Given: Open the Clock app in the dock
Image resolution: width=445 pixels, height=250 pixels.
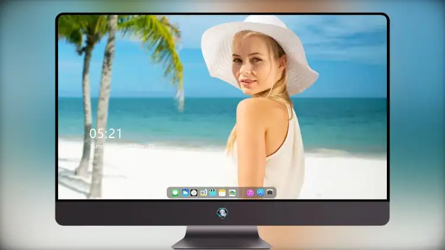Looking at the screenshot, I should [x=194, y=193].
